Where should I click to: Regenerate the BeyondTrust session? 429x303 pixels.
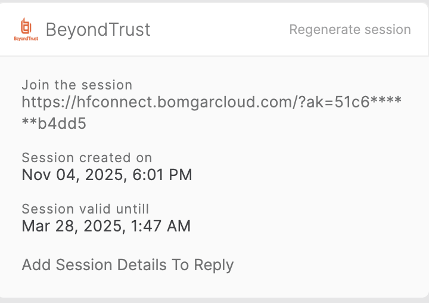coord(350,29)
